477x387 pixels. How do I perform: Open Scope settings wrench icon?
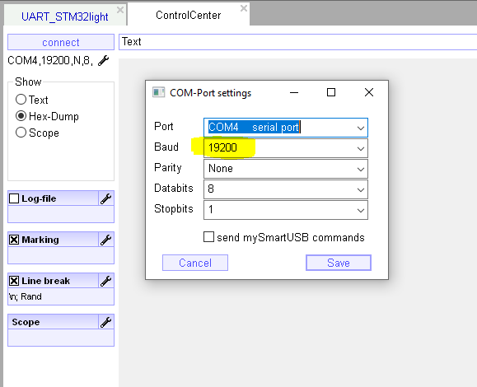click(x=106, y=322)
